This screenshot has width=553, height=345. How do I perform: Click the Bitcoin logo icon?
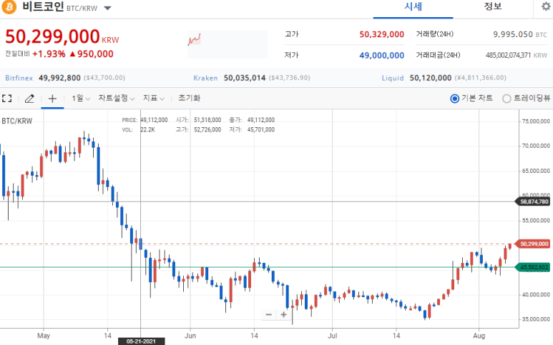coord(9,6)
